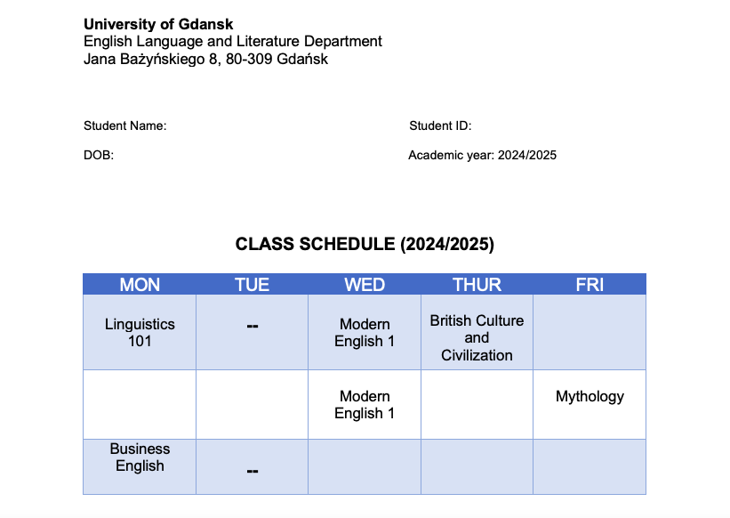Click the University of Gdansk heading
Image resolution: width=730 pixels, height=518 pixels.
(x=158, y=24)
